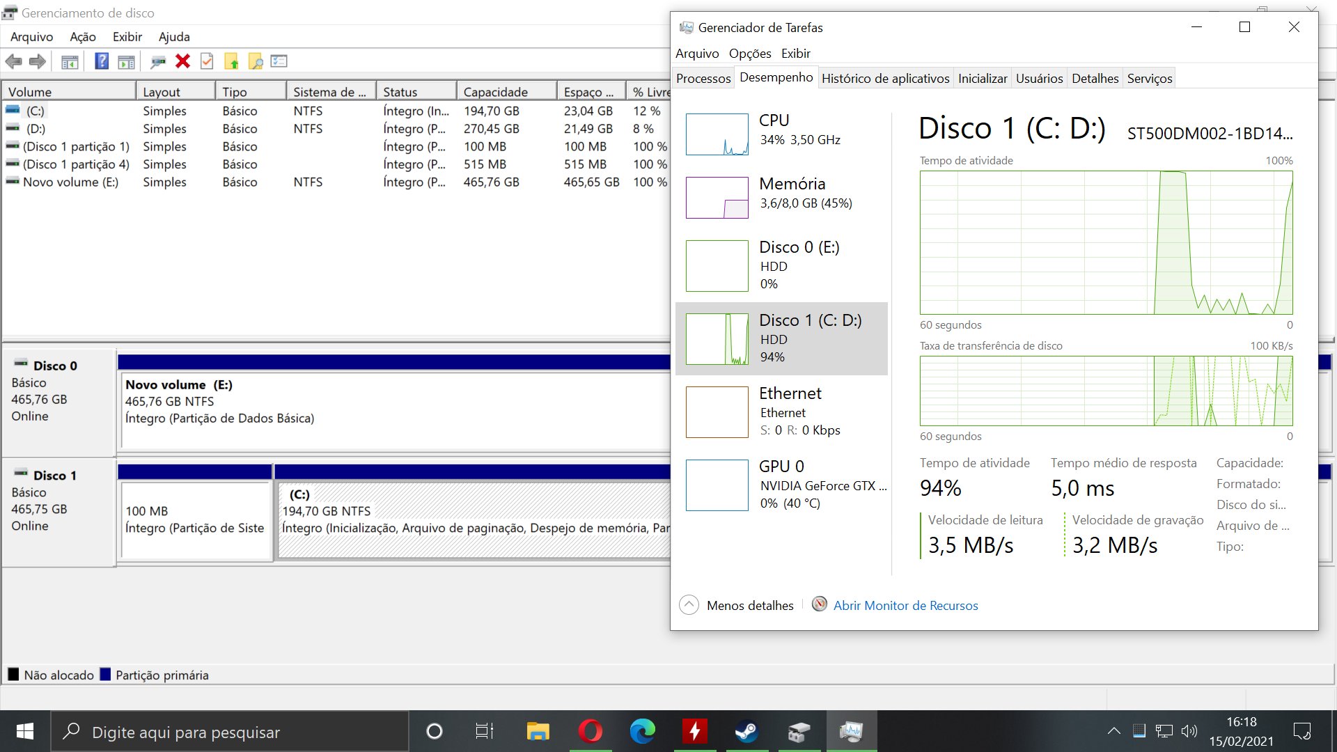Open Ajuda menu in Disk Management

click(x=174, y=37)
